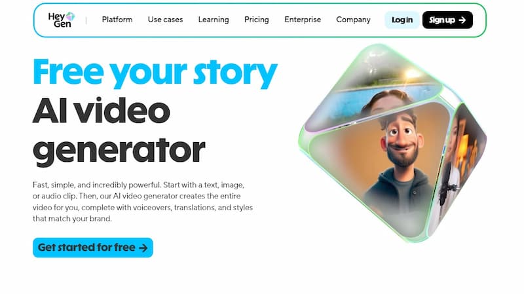Click the Sign up button
This screenshot has height=294, width=524.
[x=447, y=20]
